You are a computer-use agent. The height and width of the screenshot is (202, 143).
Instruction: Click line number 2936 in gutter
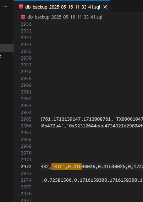[x=26, y=24]
